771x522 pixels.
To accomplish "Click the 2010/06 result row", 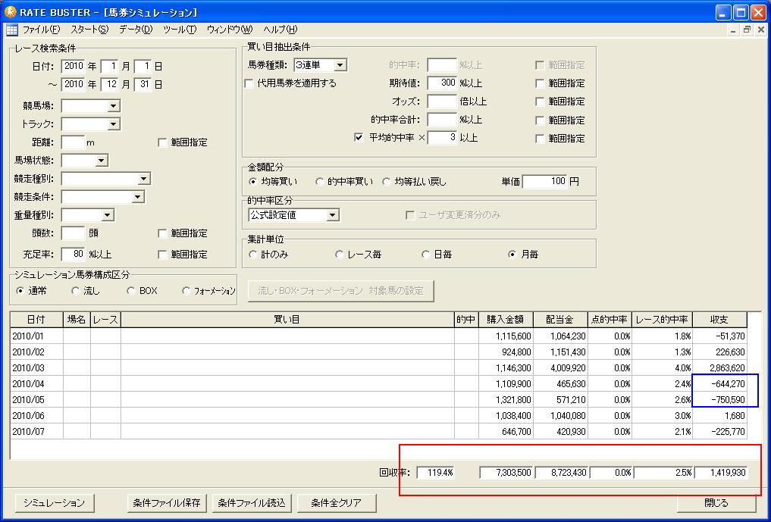I will 378,416.
